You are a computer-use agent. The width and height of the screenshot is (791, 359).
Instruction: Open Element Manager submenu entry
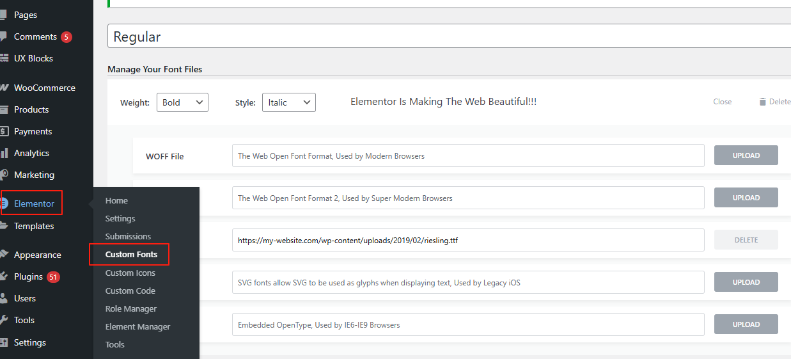pos(137,326)
